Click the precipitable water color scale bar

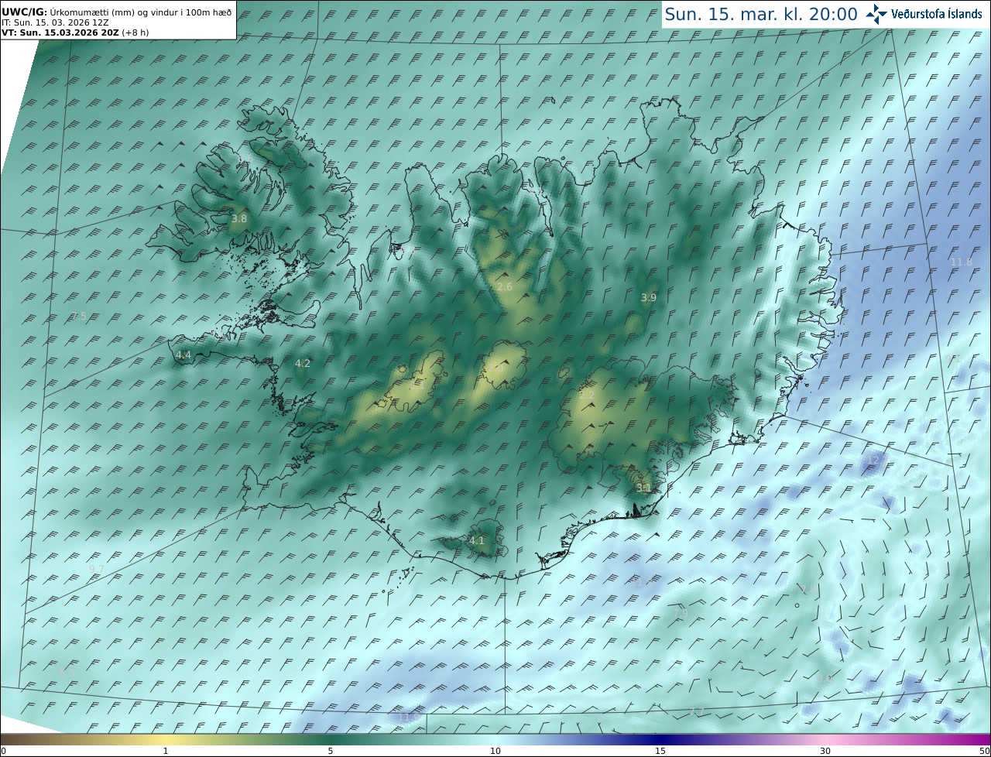(x=495, y=739)
